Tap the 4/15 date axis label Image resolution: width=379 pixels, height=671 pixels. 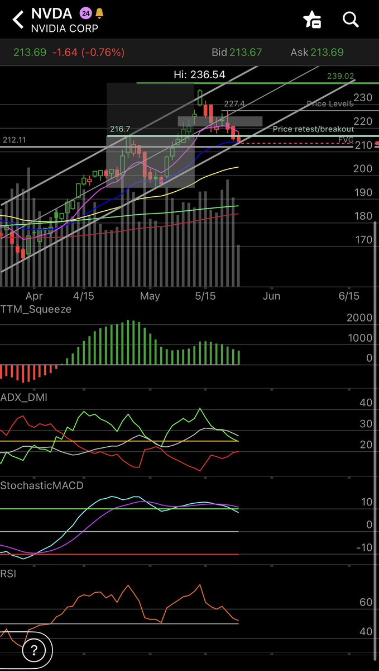pyautogui.click(x=84, y=295)
